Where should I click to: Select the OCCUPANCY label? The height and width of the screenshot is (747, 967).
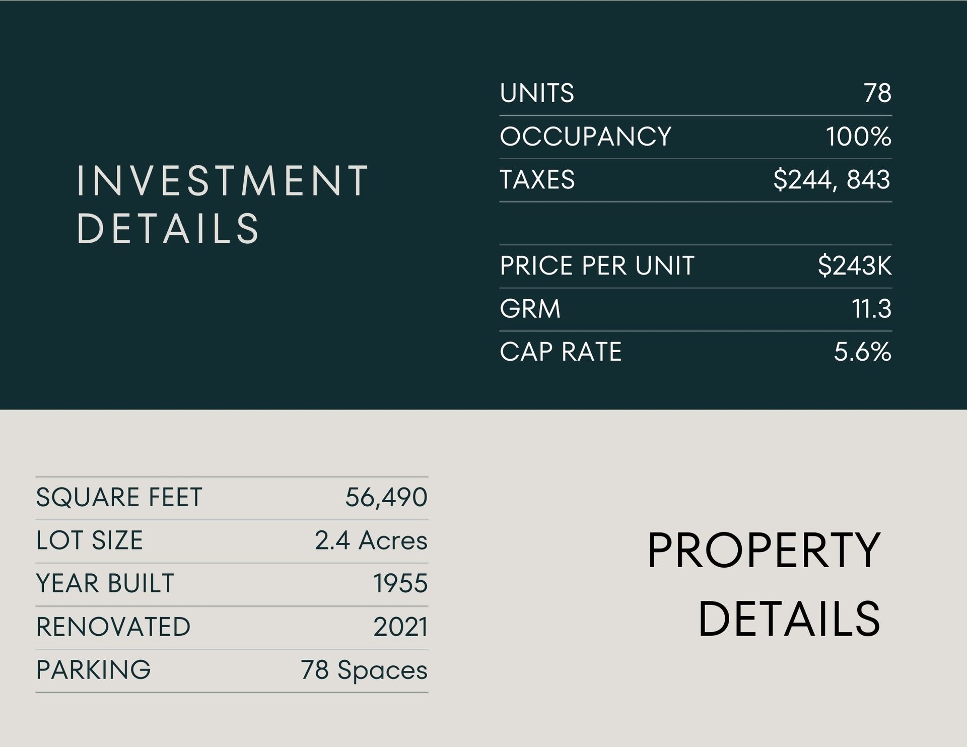pyautogui.click(x=585, y=137)
